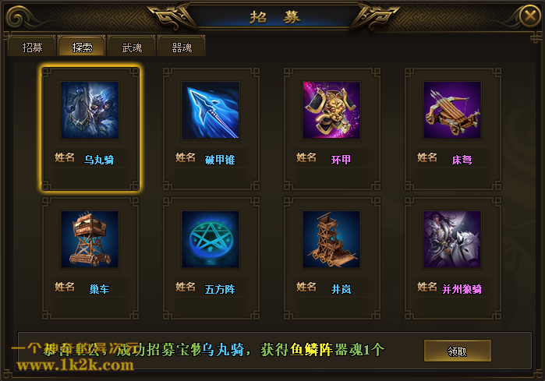The image size is (545, 381).
Task: Open the 器魂 tab
Action: pos(182,47)
